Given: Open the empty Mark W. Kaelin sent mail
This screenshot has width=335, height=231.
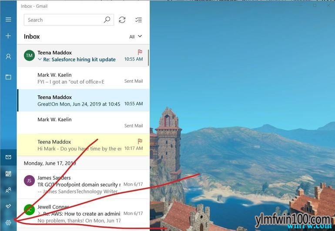Looking at the screenshot, I should tap(83, 123).
